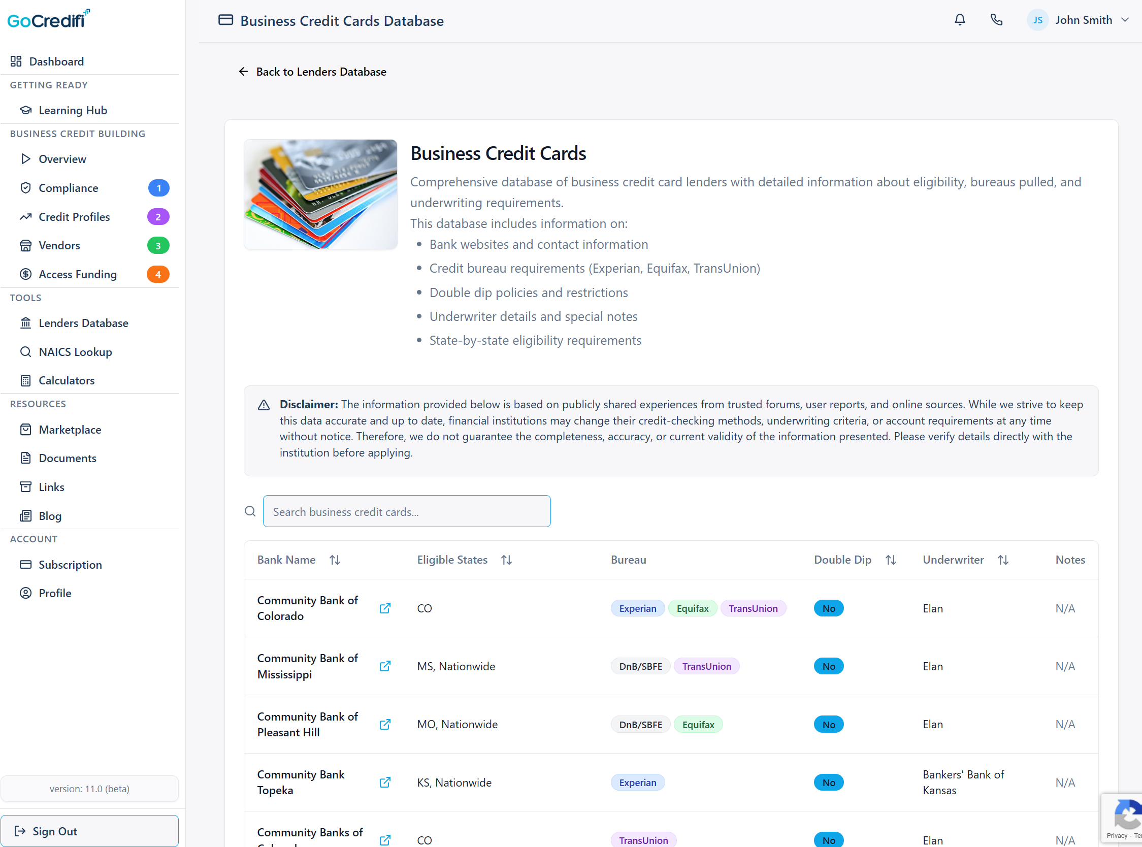
Task: Open Community Bank of Mississippi external link
Action: [x=385, y=666]
